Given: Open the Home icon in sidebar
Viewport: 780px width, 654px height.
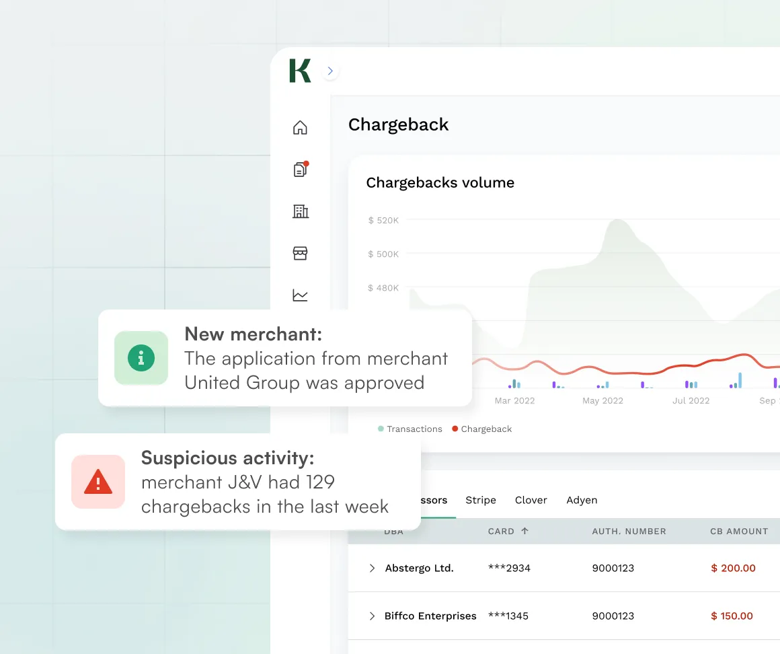Looking at the screenshot, I should (300, 127).
